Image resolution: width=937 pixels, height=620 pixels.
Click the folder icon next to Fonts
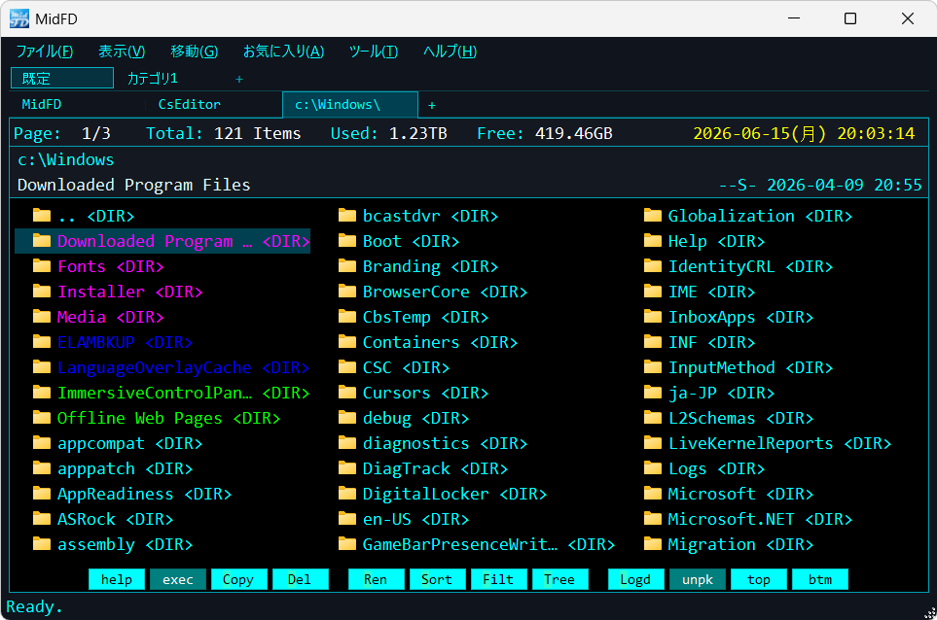click(x=42, y=266)
